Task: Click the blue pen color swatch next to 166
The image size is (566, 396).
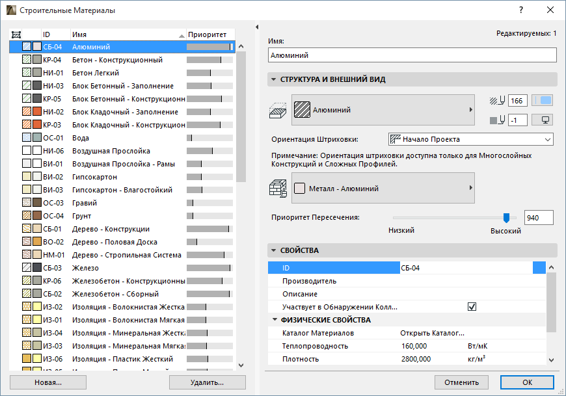Action: pyautogui.click(x=542, y=100)
